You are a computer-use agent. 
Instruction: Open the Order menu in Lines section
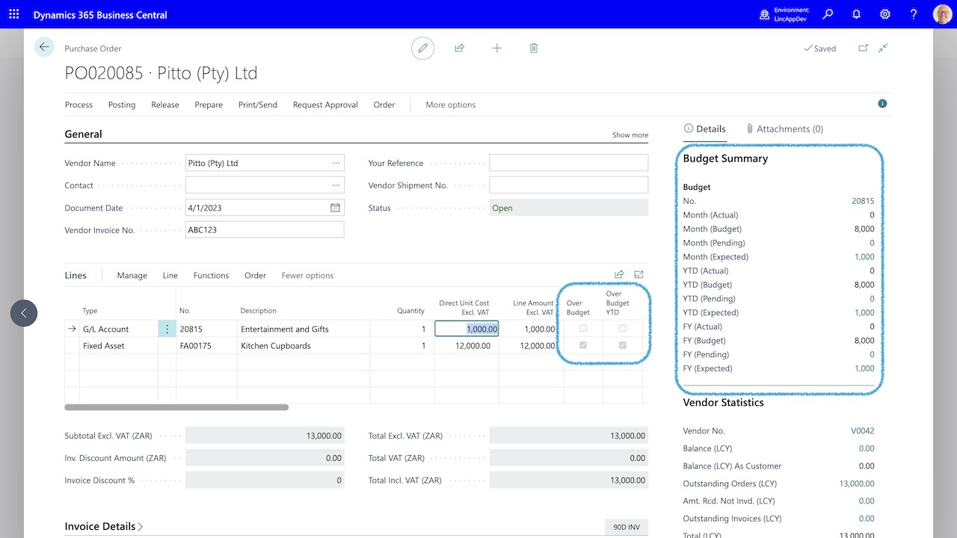255,276
